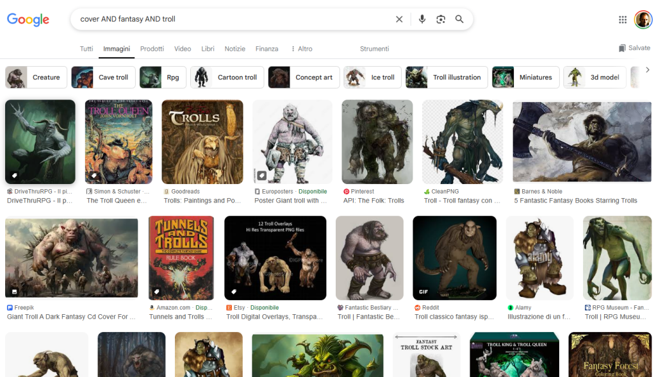The image size is (656, 377).
Task: Click the magnifying glass search button
Action: 459,19
